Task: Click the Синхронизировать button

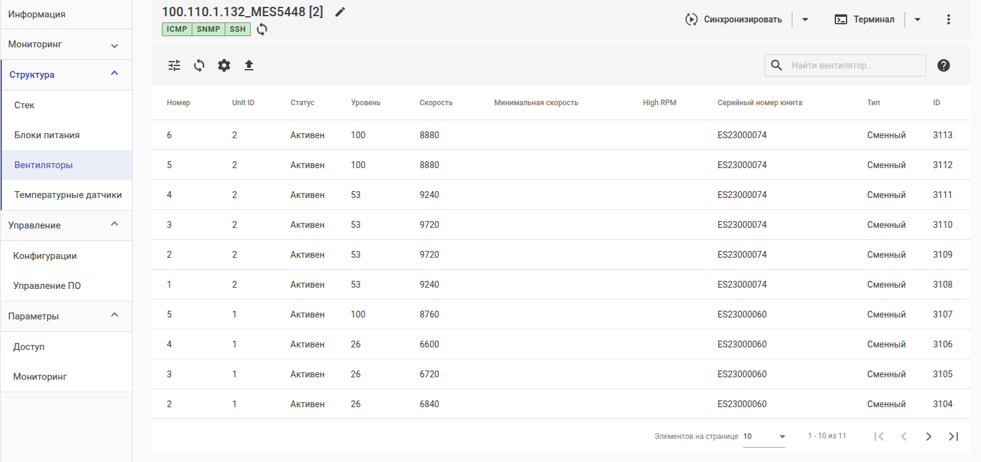Action: 734,19
